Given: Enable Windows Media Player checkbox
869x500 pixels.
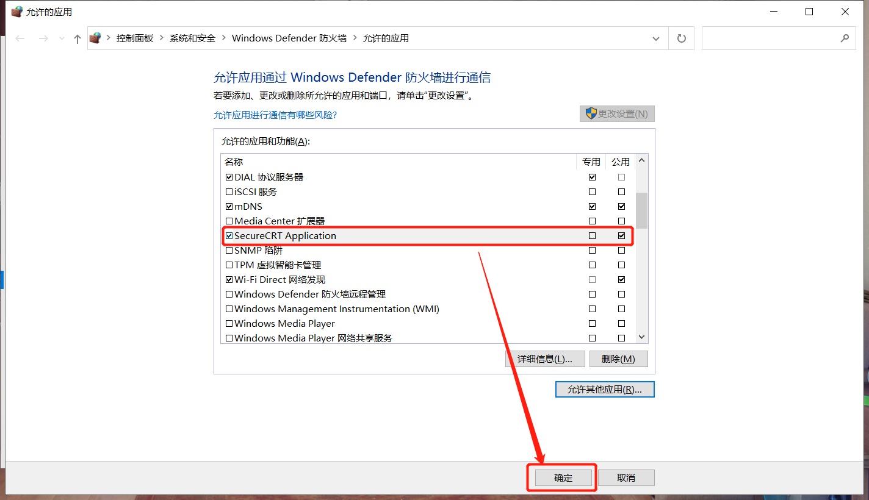Looking at the screenshot, I should pos(229,323).
